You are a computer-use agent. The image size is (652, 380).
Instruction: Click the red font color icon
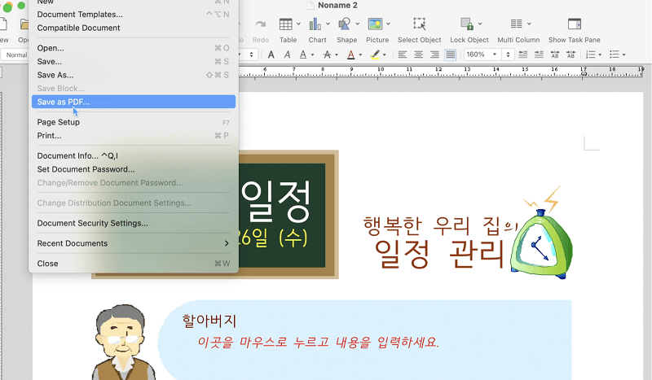coord(351,55)
